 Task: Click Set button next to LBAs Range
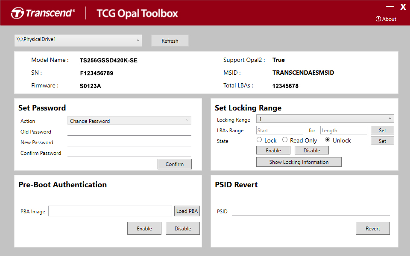[382, 131]
